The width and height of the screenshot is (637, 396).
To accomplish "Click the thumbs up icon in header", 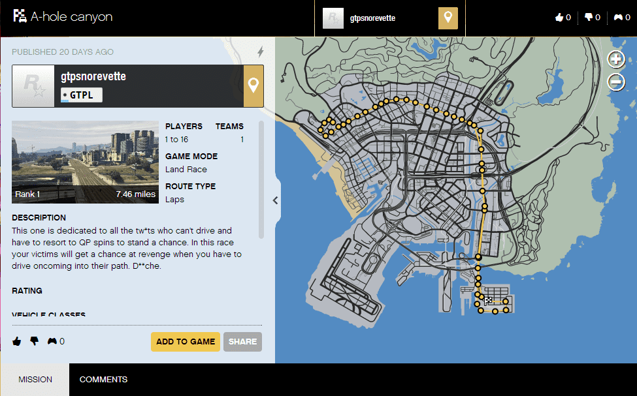I will tap(559, 18).
